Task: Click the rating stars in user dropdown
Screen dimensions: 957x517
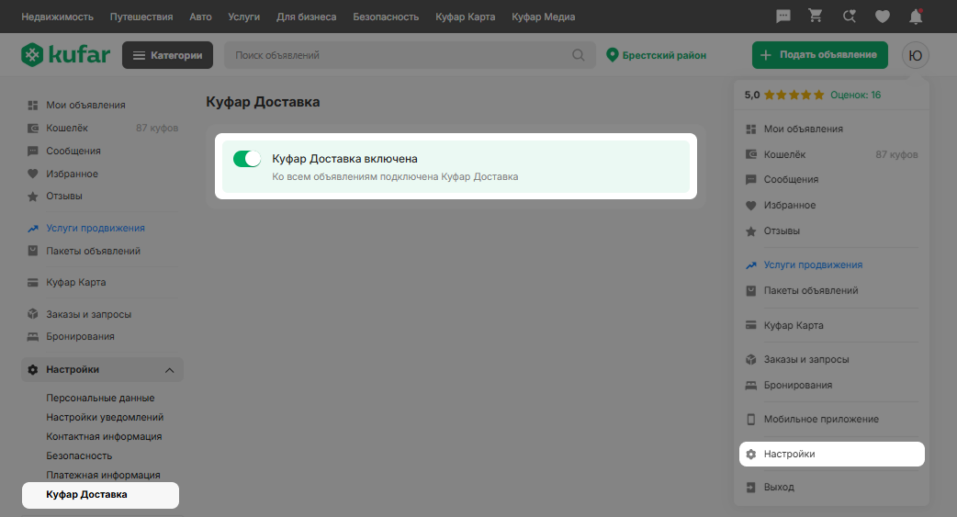Action: (794, 95)
